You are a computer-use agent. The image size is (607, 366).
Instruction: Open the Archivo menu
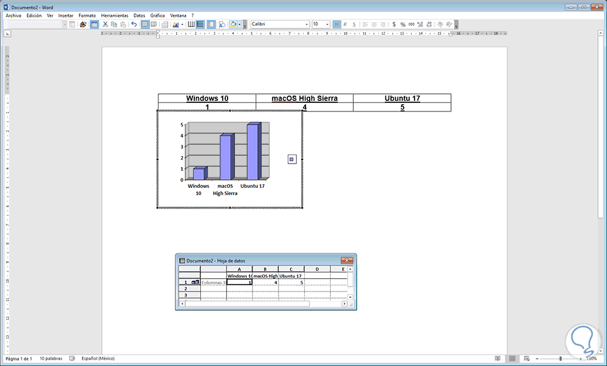click(13, 16)
